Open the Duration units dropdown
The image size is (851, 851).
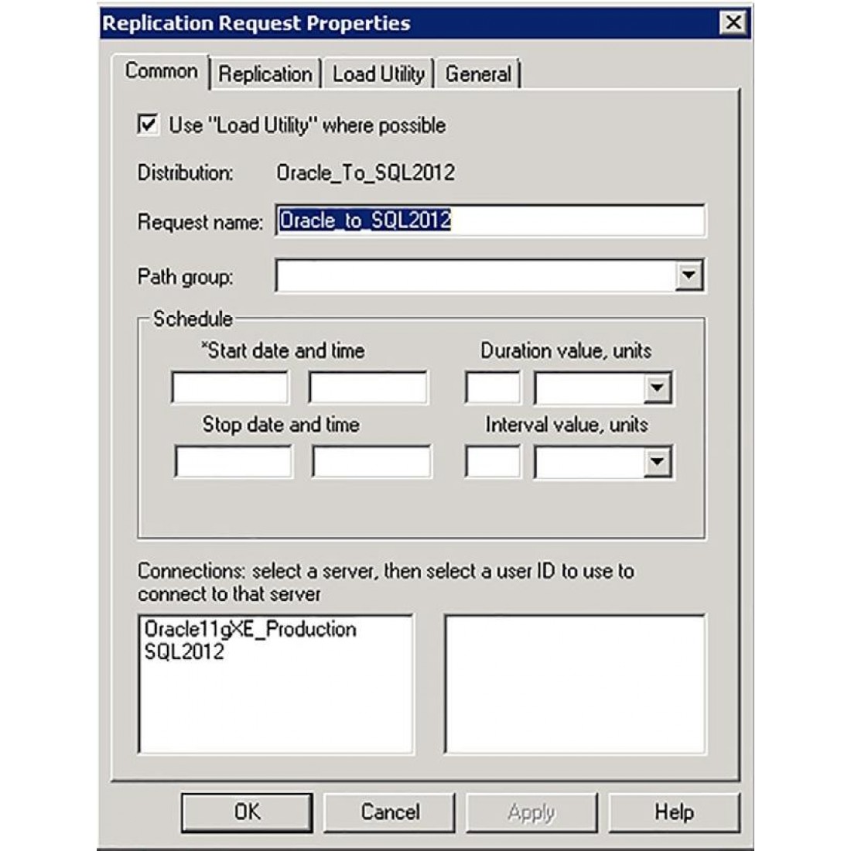656,388
